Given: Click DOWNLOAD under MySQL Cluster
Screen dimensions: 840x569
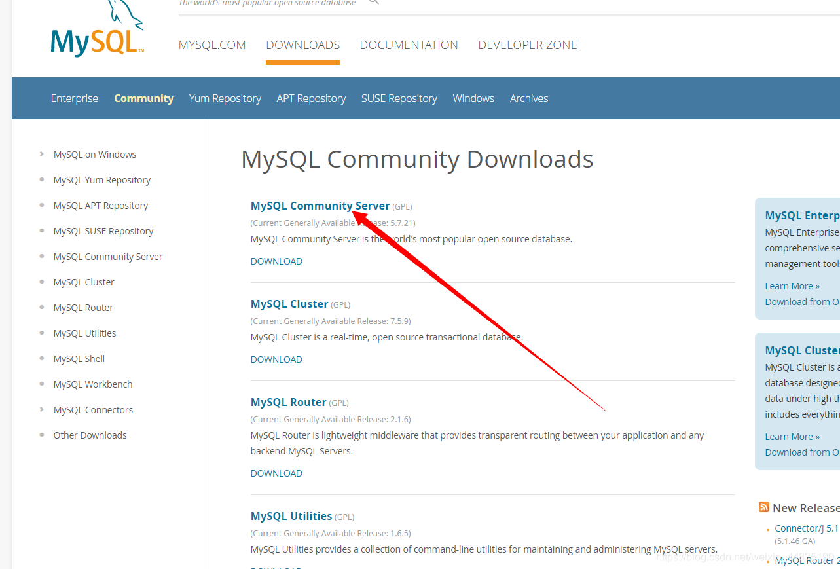Looking at the screenshot, I should 276,359.
